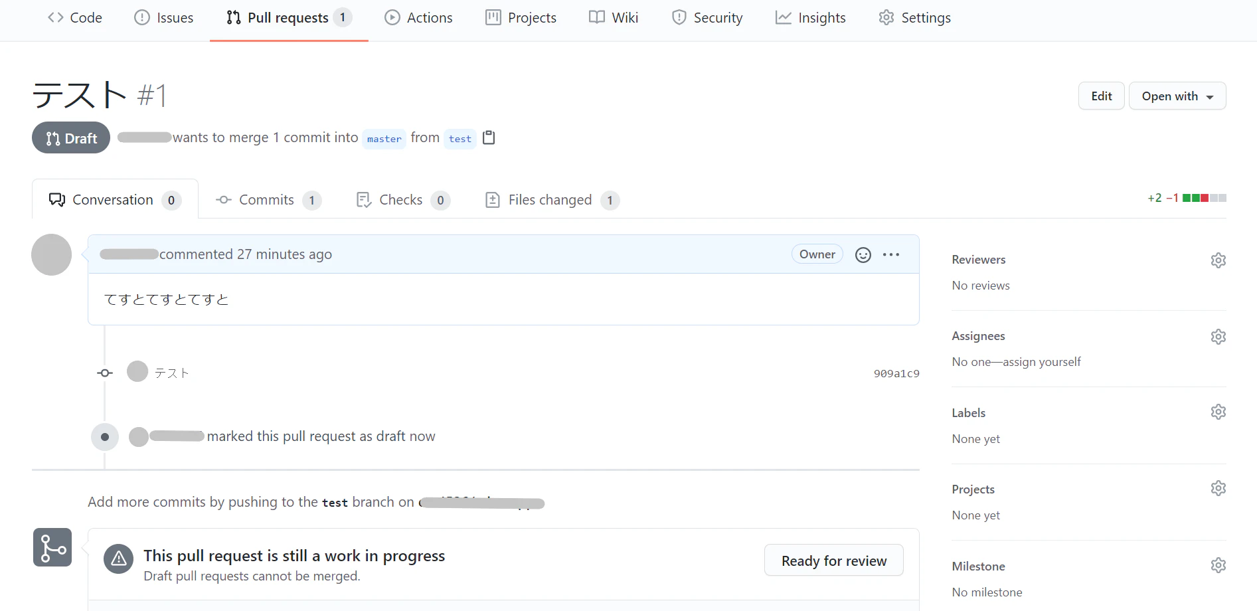Viewport: 1257px width, 611px height.
Task: Click the pull request title テスト
Action: pos(79,95)
